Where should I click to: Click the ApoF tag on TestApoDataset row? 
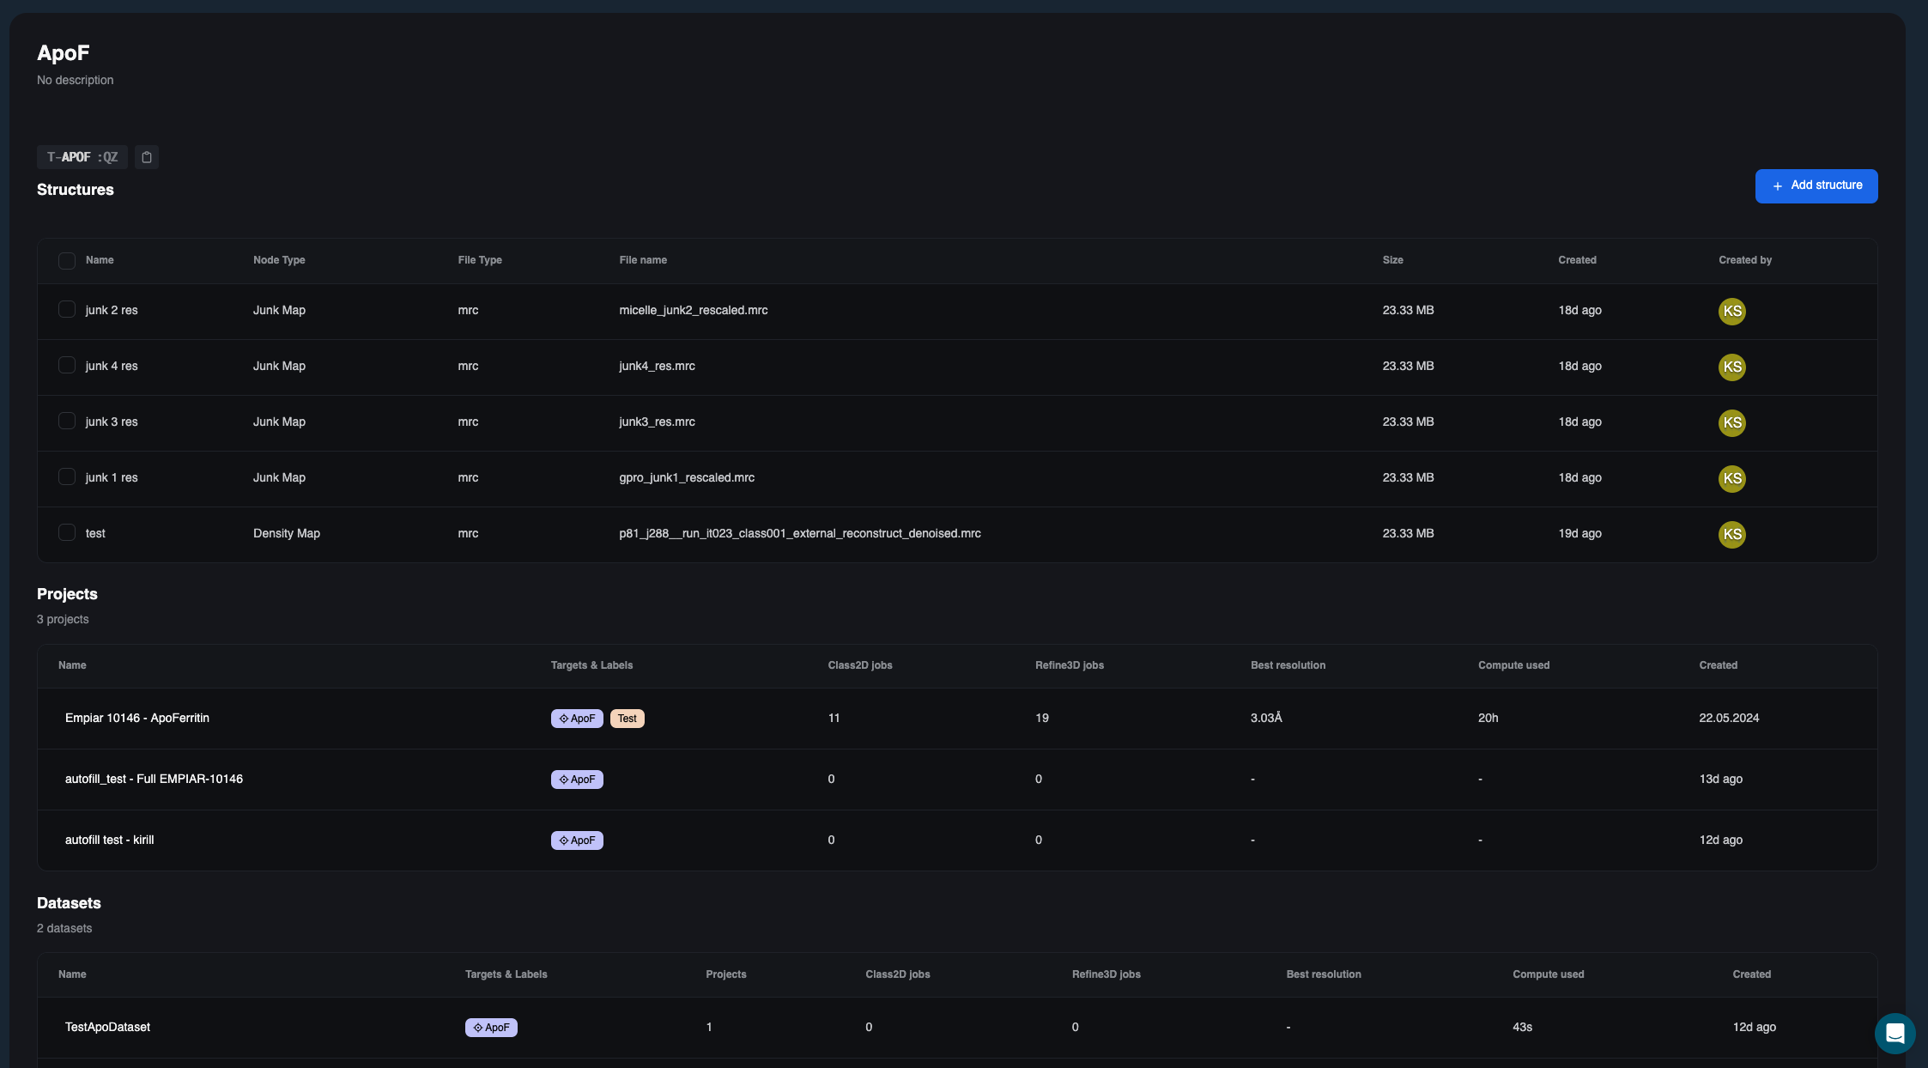(x=491, y=1028)
